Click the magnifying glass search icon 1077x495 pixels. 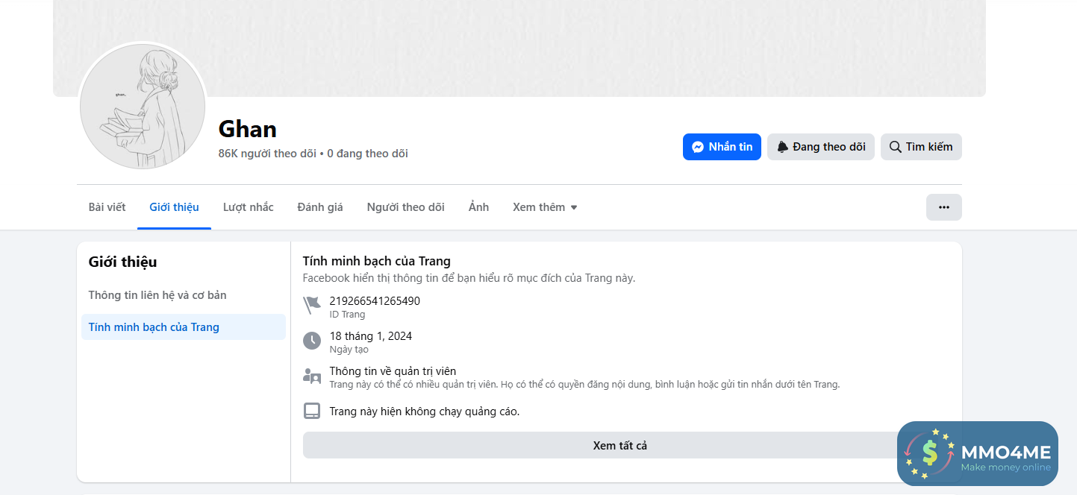[895, 148]
